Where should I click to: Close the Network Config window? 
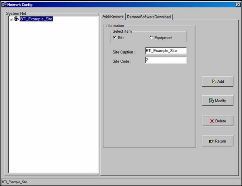point(238,5)
